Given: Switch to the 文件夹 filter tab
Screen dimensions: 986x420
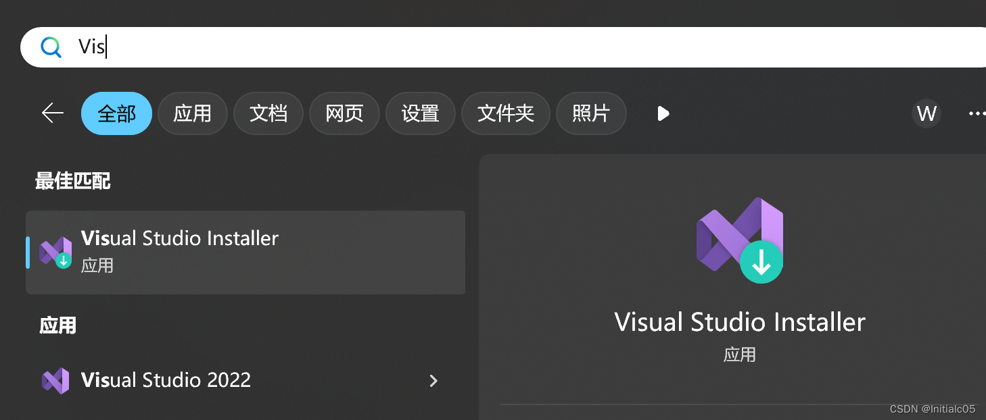Looking at the screenshot, I should pyautogui.click(x=505, y=113).
